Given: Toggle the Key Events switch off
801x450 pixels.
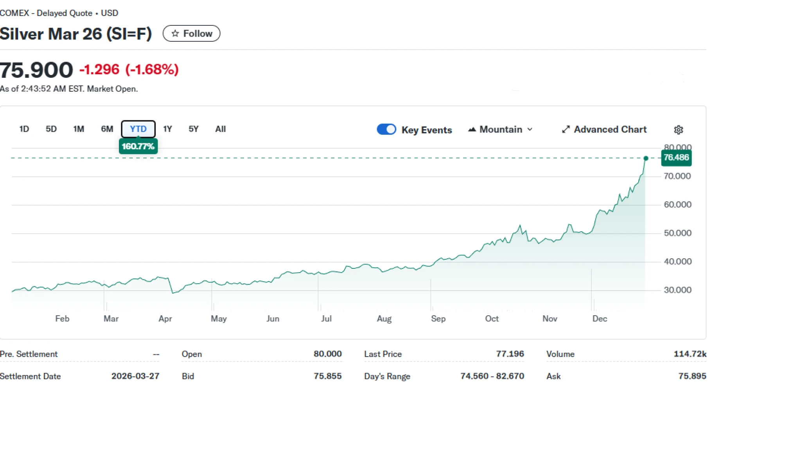Looking at the screenshot, I should click(386, 129).
